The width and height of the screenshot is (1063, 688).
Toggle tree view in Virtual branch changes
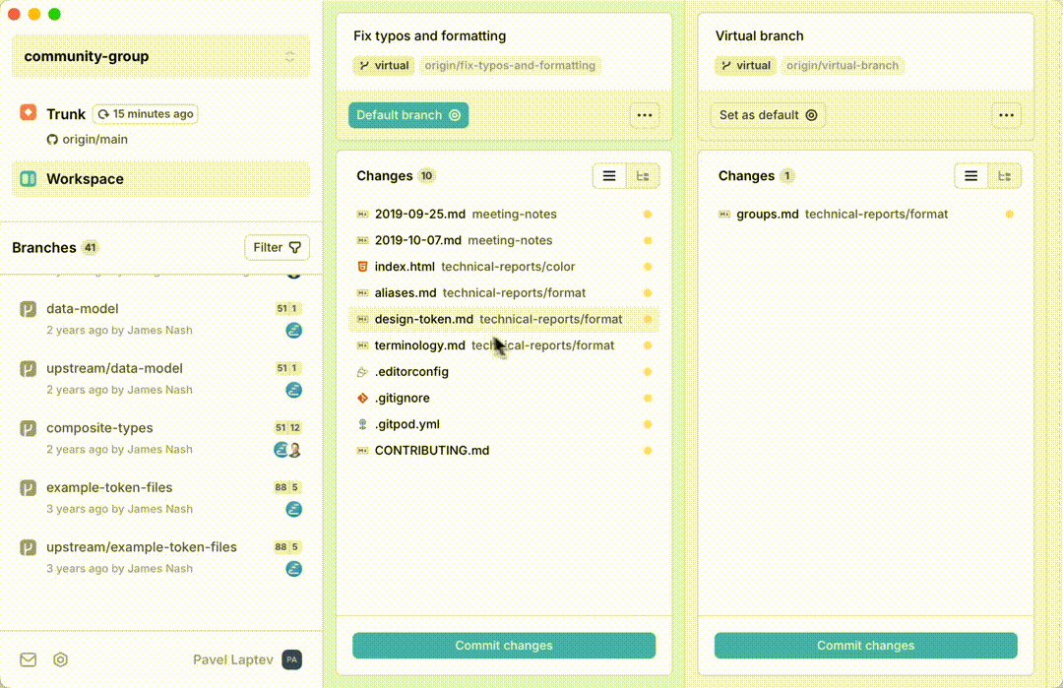[1004, 176]
